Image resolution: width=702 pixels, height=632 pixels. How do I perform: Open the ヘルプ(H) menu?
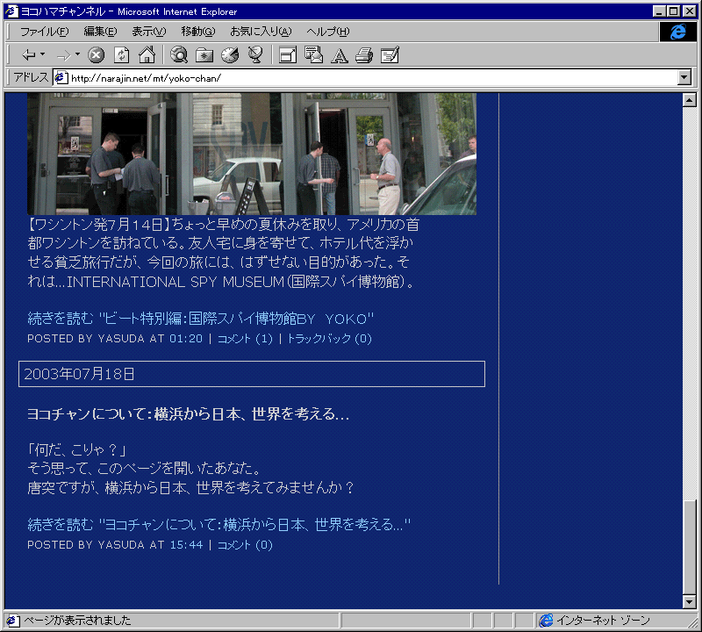328,32
